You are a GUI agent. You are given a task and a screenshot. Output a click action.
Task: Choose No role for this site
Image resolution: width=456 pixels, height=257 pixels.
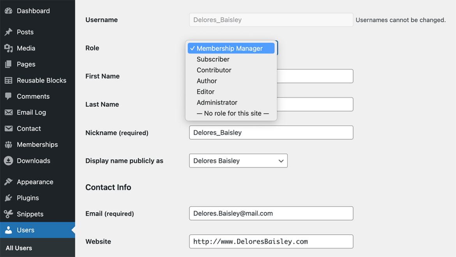[231, 113]
